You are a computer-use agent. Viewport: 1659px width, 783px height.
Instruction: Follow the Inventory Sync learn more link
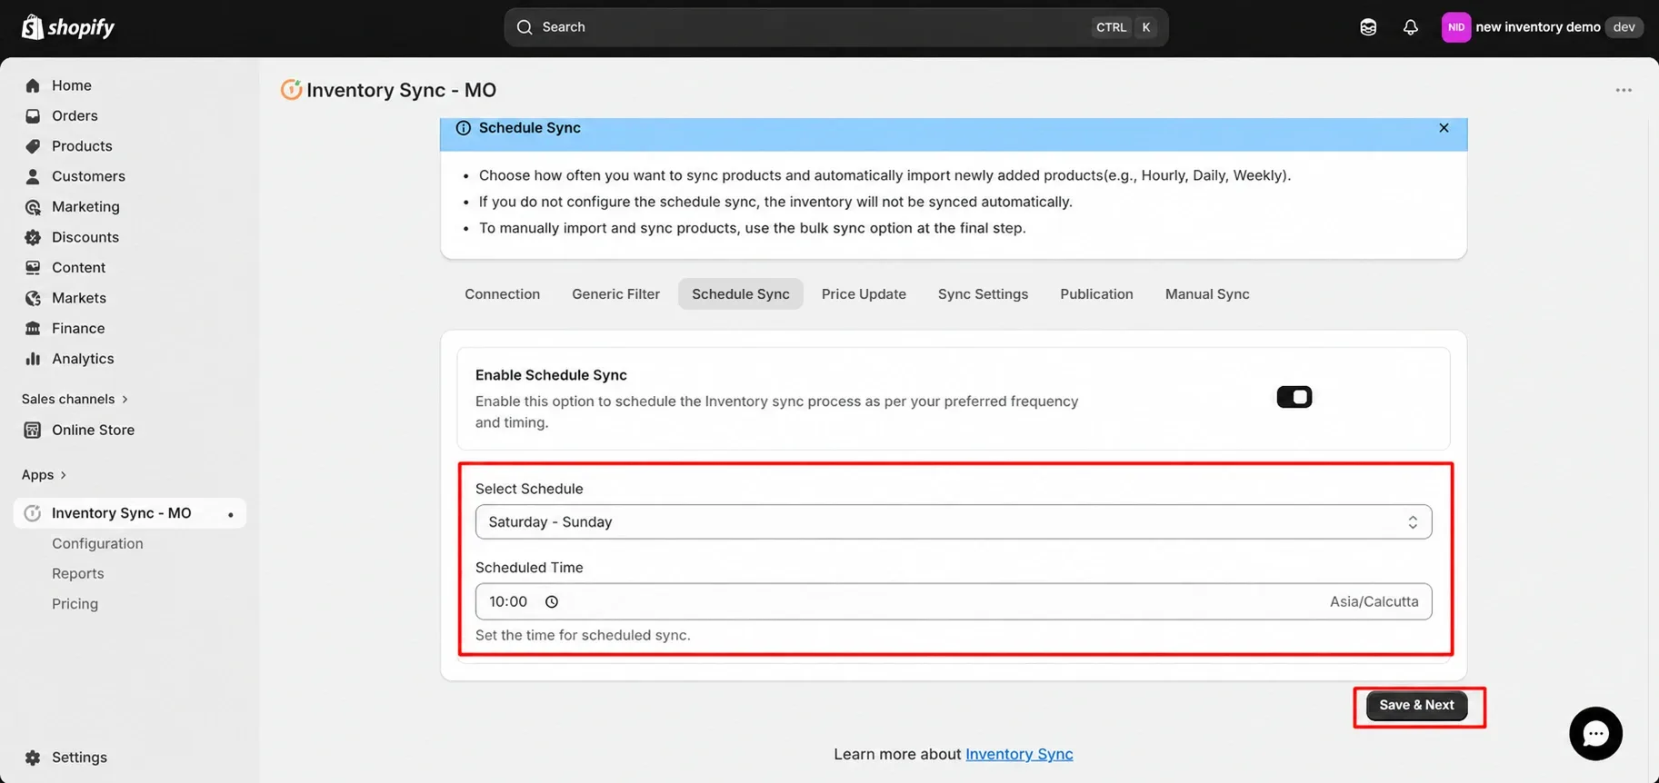1019,754
